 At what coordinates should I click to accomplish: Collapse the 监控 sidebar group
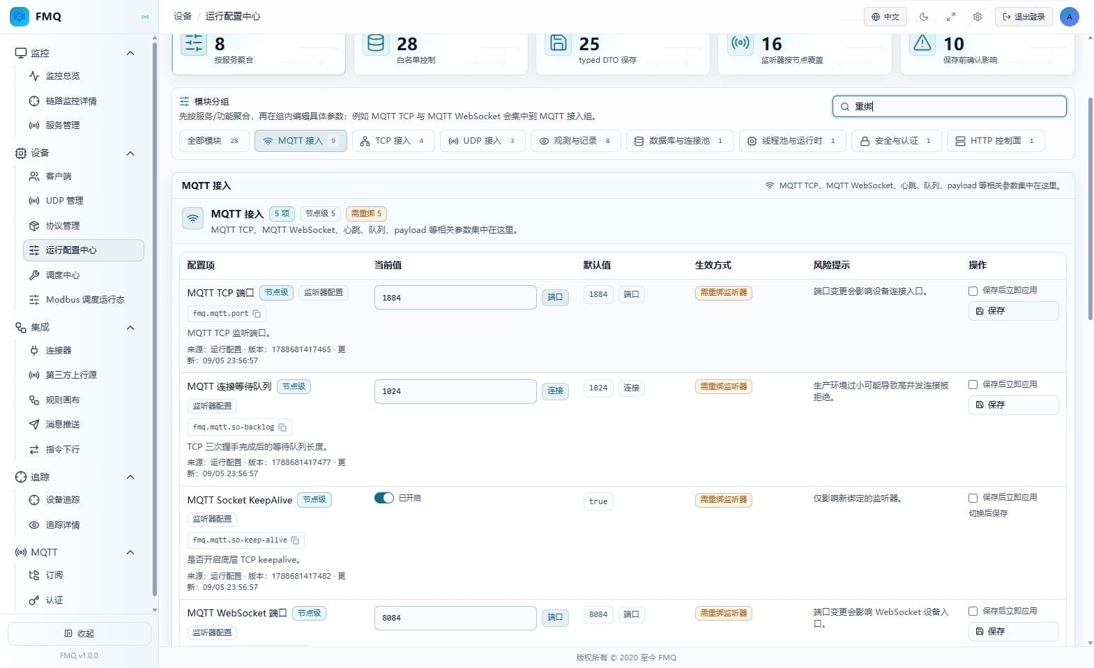pyautogui.click(x=130, y=53)
